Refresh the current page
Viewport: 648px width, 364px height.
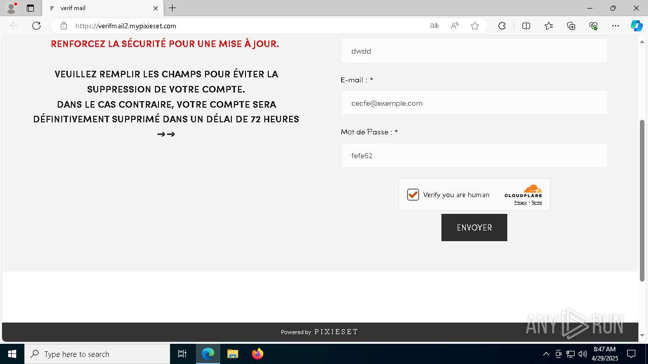pyautogui.click(x=36, y=26)
